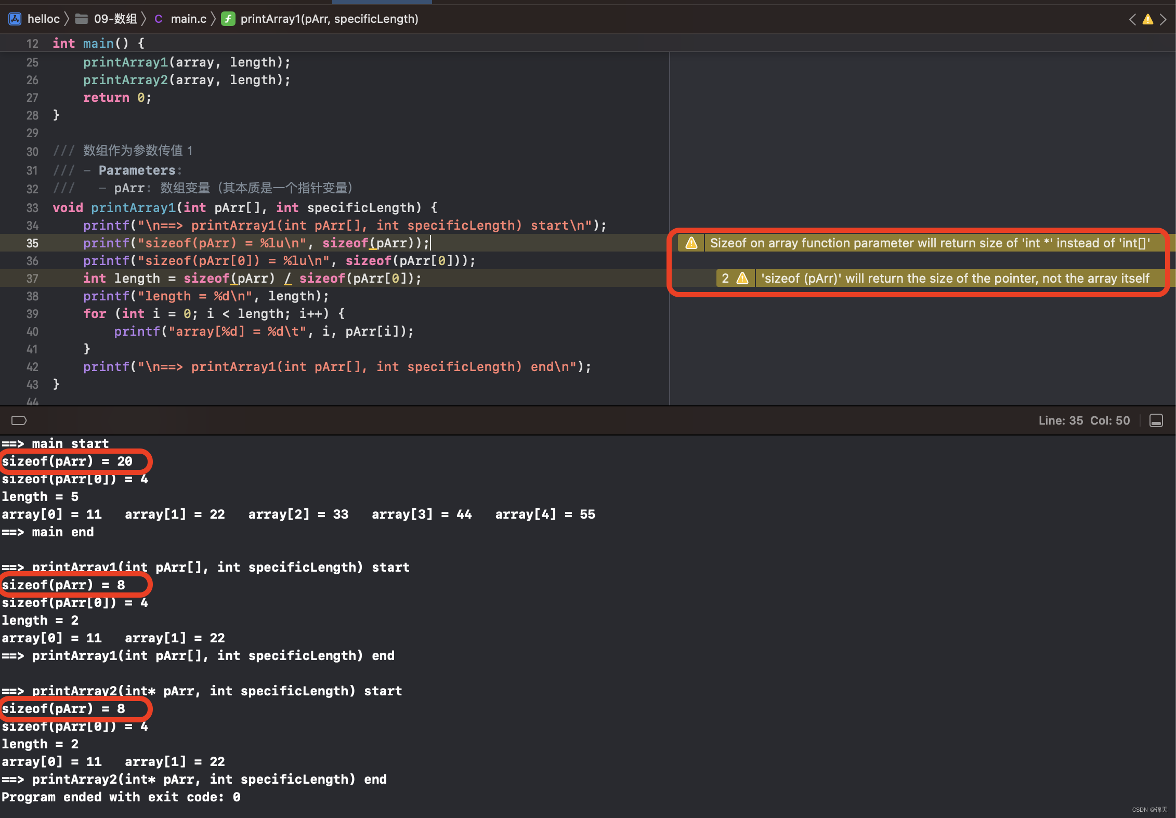This screenshot has width=1176, height=818.
Task: Click line number 12 in gutter
Action: (x=32, y=44)
